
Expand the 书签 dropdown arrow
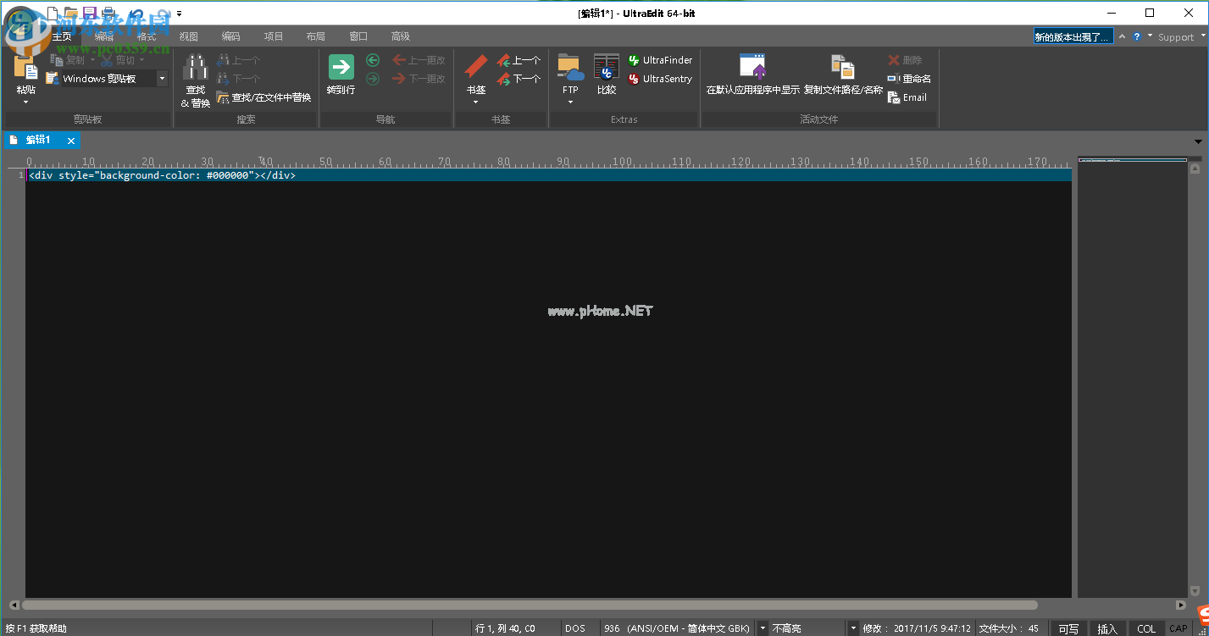click(x=476, y=102)
